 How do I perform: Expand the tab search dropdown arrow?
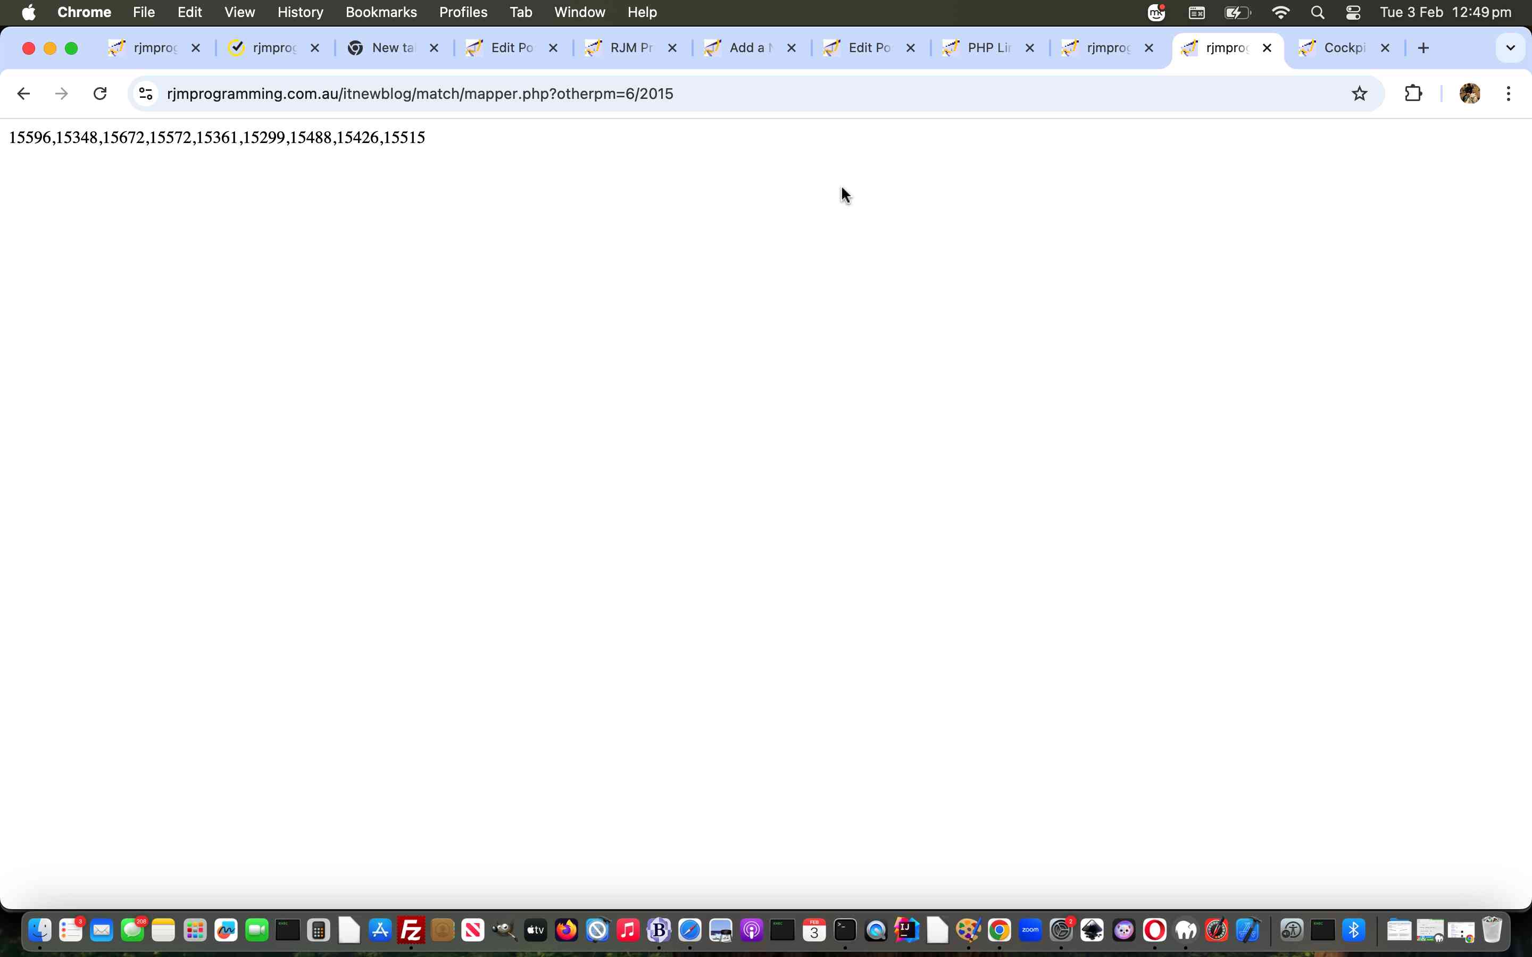[1511, 48]
